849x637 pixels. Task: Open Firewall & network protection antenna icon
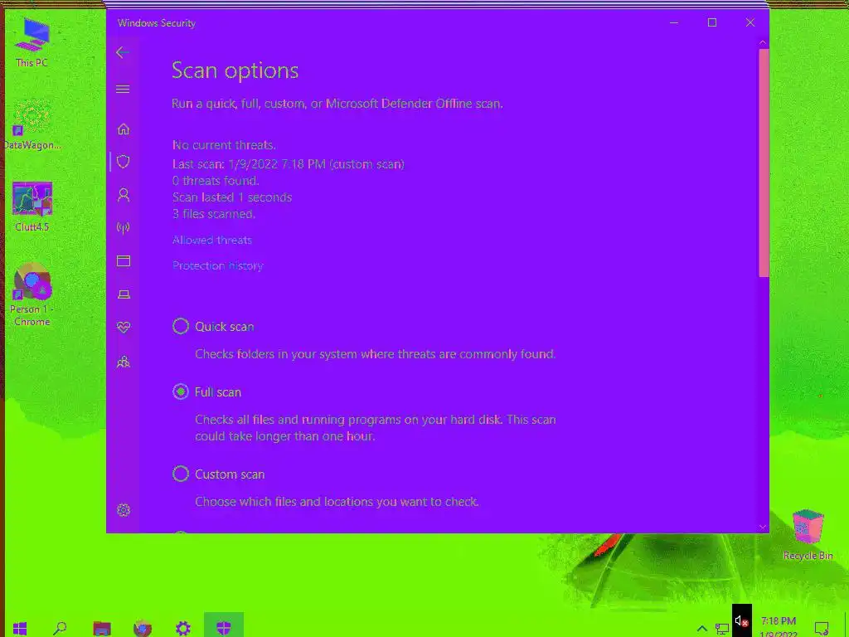(x=124, y=227)
